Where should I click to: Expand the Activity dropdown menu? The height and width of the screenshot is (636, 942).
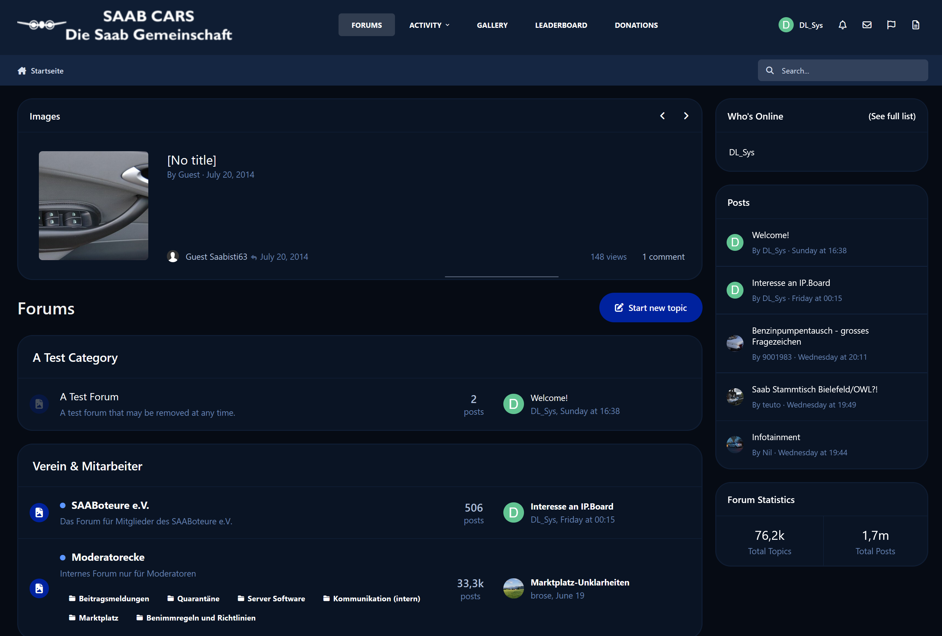(x=429, y=25)
